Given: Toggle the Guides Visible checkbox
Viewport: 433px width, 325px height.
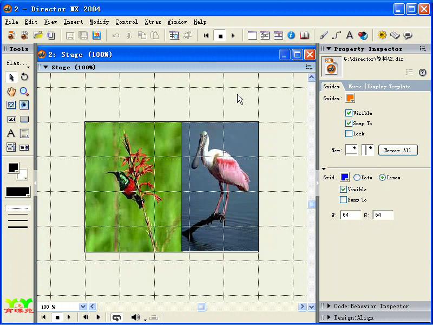Looking at the screenshot, I should (x=349, y=113).
